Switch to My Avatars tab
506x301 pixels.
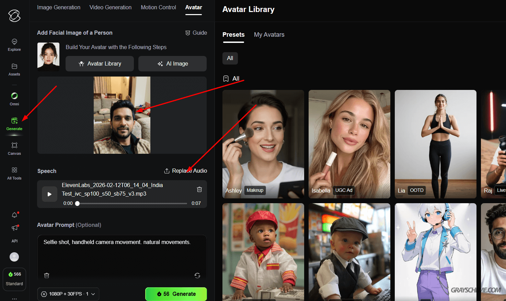tap(269, 35)
